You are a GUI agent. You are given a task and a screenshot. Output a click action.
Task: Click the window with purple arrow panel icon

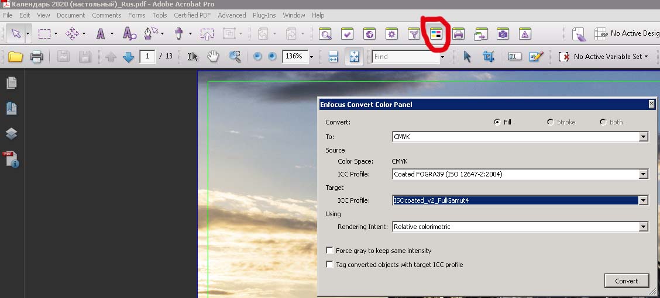coord(481,34)
